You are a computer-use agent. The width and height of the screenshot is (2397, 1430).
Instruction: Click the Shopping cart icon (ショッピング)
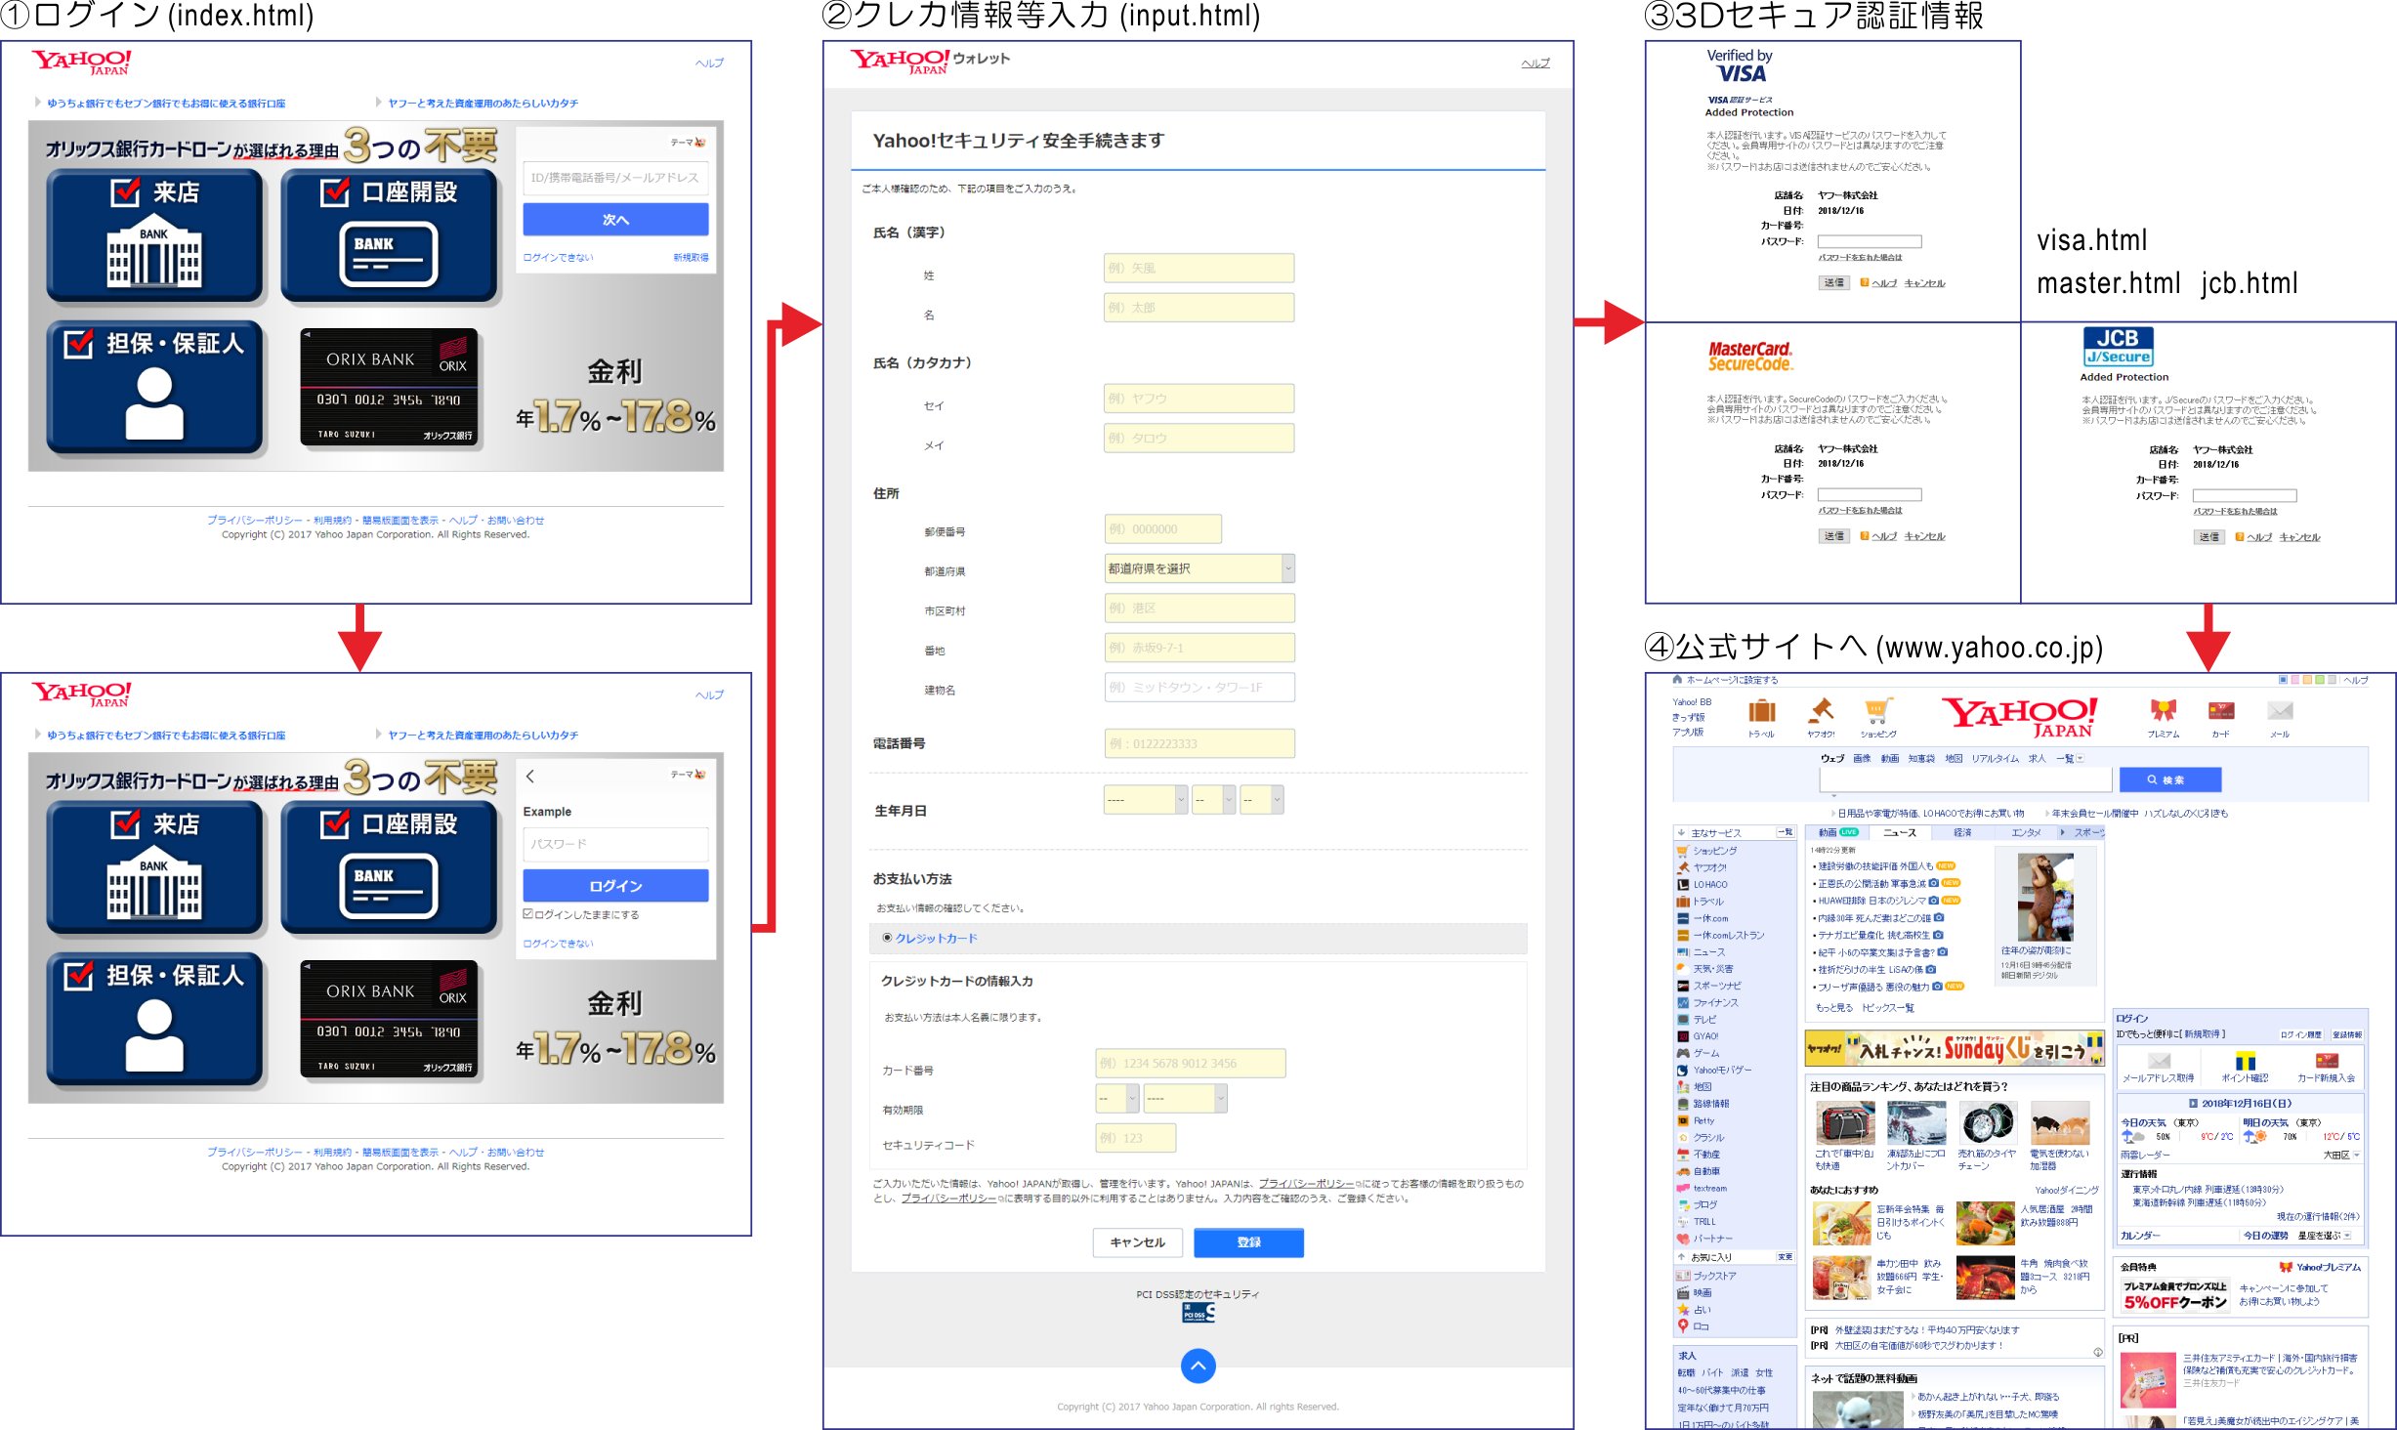coord(1878,711)
